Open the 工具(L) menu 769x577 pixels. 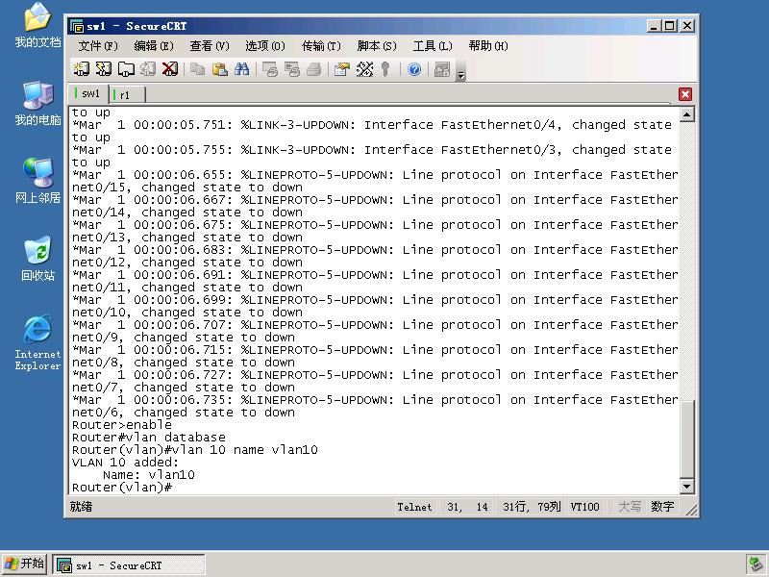pos(433,45)
